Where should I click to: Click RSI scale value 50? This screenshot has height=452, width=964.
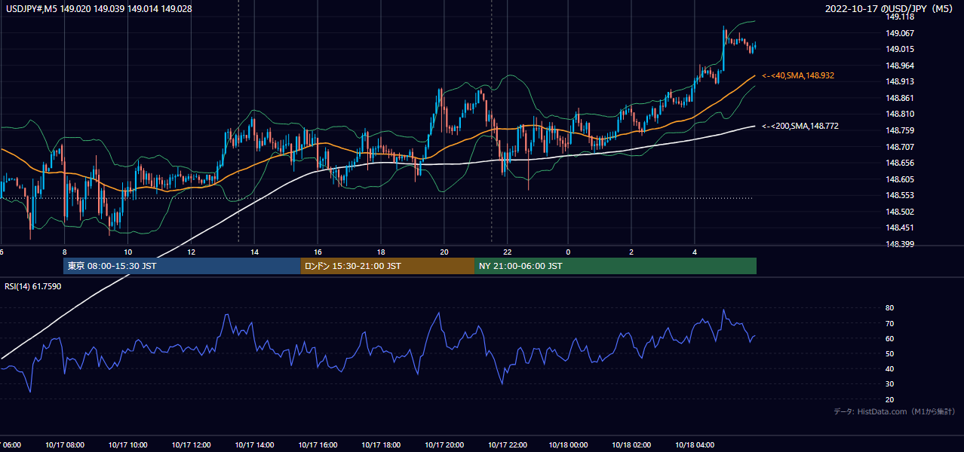pyautogui.click(x=890, y=353)
